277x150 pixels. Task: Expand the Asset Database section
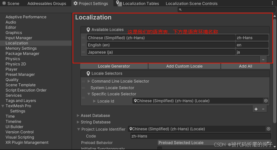point(78,116)
